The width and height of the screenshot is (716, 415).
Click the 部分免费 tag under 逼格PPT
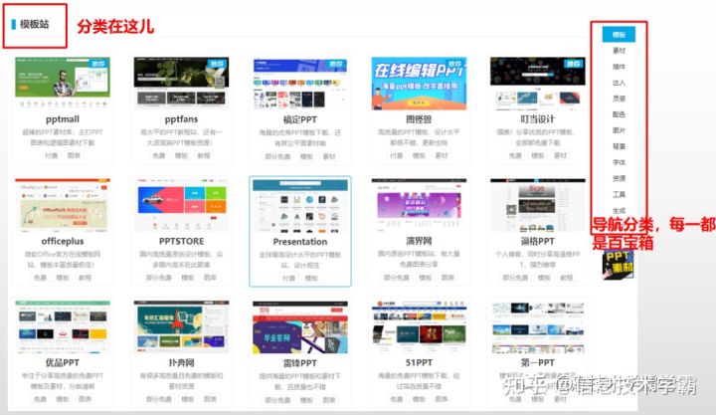[x=515, y=278]
